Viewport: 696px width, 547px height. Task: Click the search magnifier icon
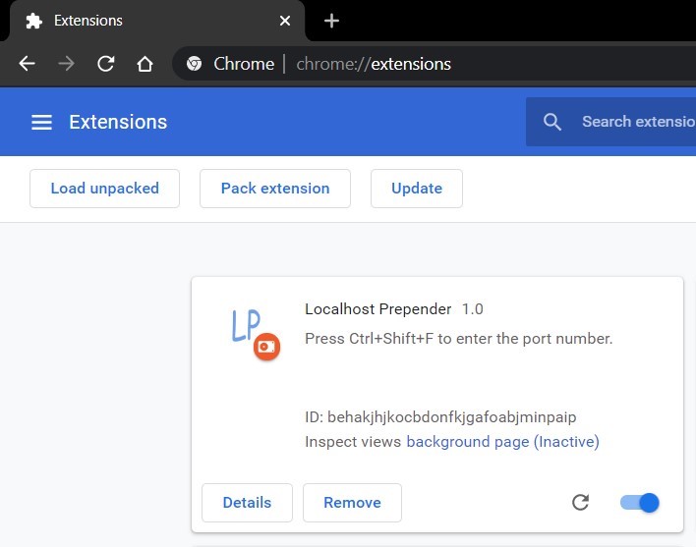(552, 122)
